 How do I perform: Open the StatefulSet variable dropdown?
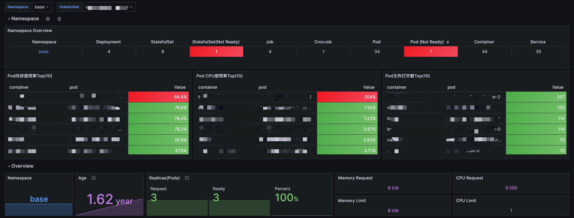(x=109, y=7)
